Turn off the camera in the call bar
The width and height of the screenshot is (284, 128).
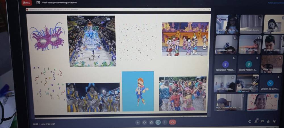[145, 122]
